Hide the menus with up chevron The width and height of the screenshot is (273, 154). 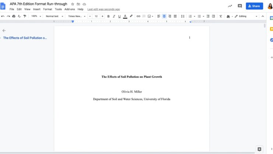pos(263,16)
